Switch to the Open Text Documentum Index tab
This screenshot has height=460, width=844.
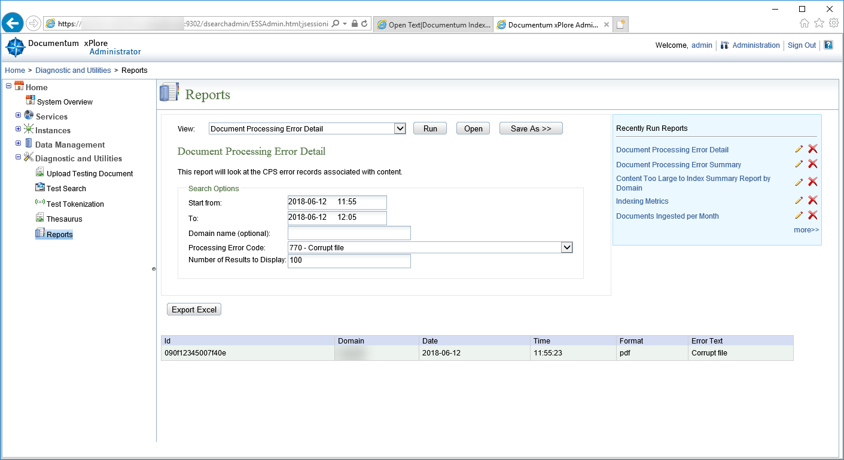(433, 24)
